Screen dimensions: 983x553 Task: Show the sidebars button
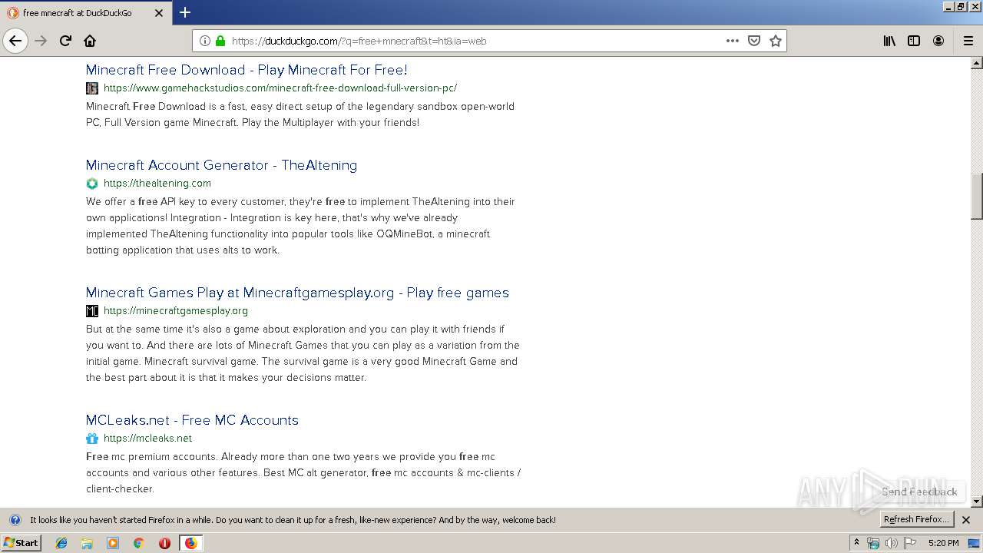914,41
